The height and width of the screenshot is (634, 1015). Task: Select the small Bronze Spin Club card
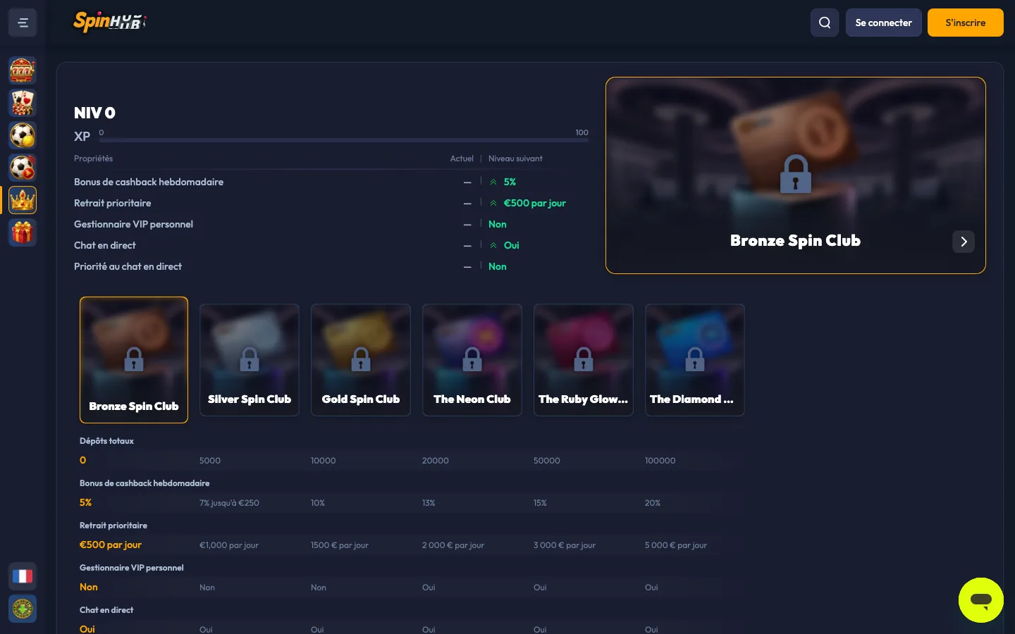coord(134,360)
